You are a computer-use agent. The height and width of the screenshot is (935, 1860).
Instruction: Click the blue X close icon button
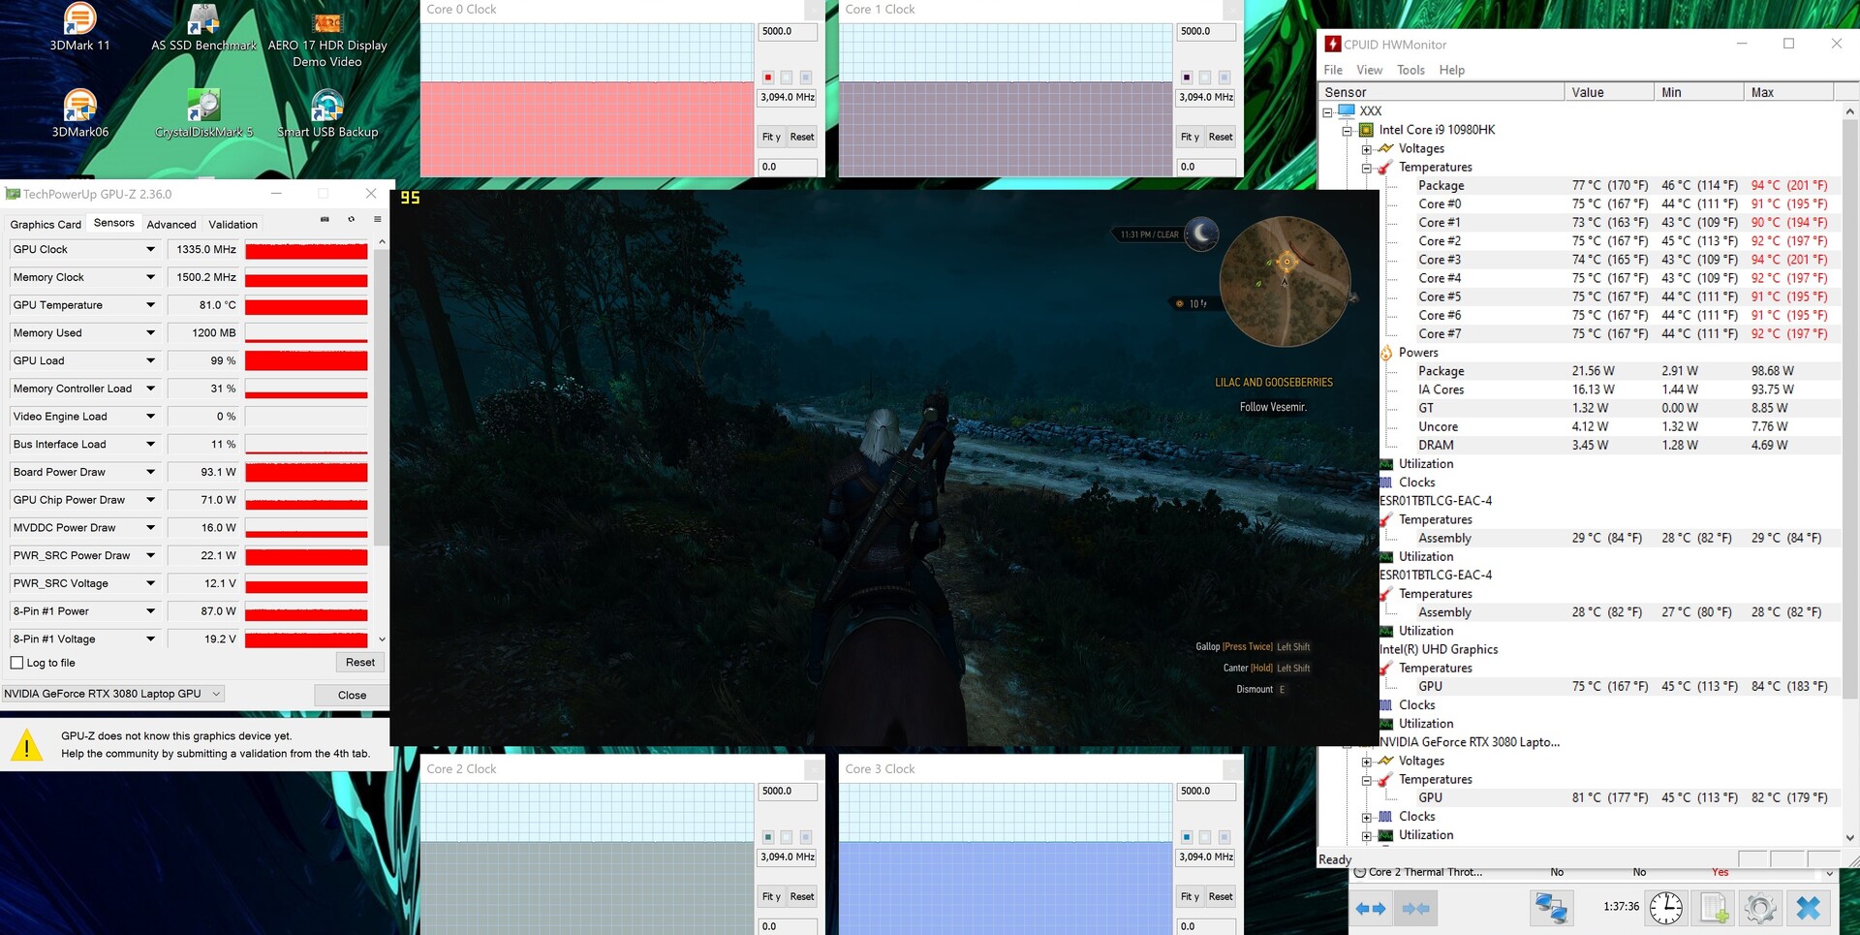point(1808,908)
